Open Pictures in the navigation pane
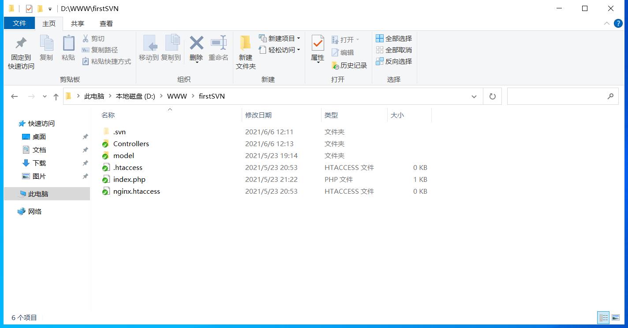628x328 pixels. 39,177
